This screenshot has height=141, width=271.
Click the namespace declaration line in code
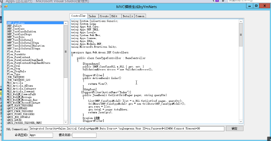(100, 52)
